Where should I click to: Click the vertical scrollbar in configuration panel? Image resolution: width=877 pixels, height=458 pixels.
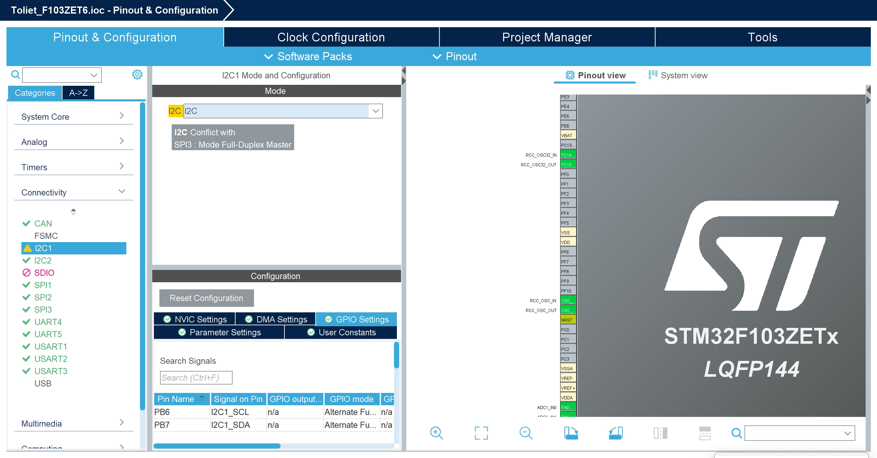pos(396,355)
